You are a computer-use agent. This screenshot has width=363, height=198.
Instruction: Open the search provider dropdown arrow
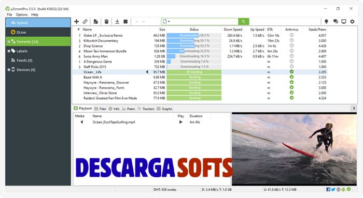click(169, 22)
